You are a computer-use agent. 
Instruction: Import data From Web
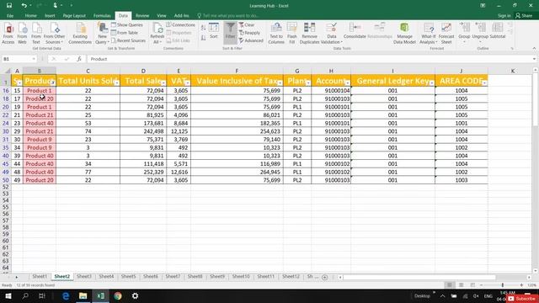22,34
